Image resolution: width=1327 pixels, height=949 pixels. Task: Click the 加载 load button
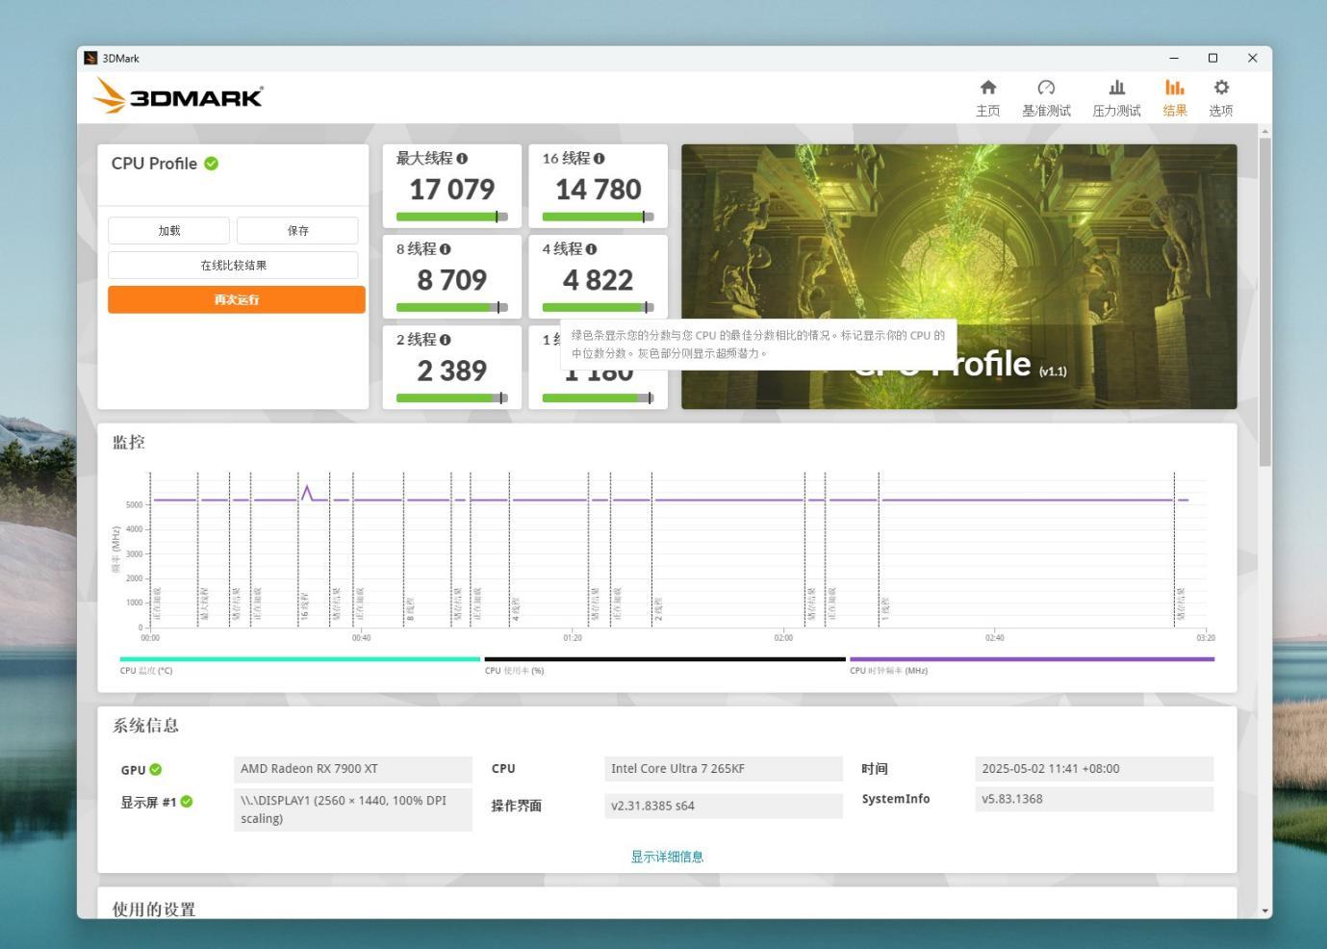[168, 231]
